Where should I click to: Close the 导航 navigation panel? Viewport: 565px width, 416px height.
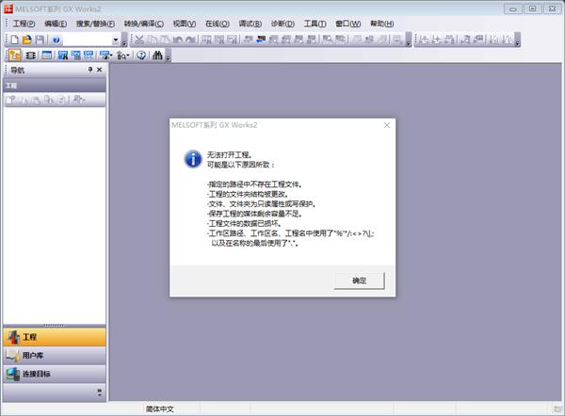pos(100,70)
